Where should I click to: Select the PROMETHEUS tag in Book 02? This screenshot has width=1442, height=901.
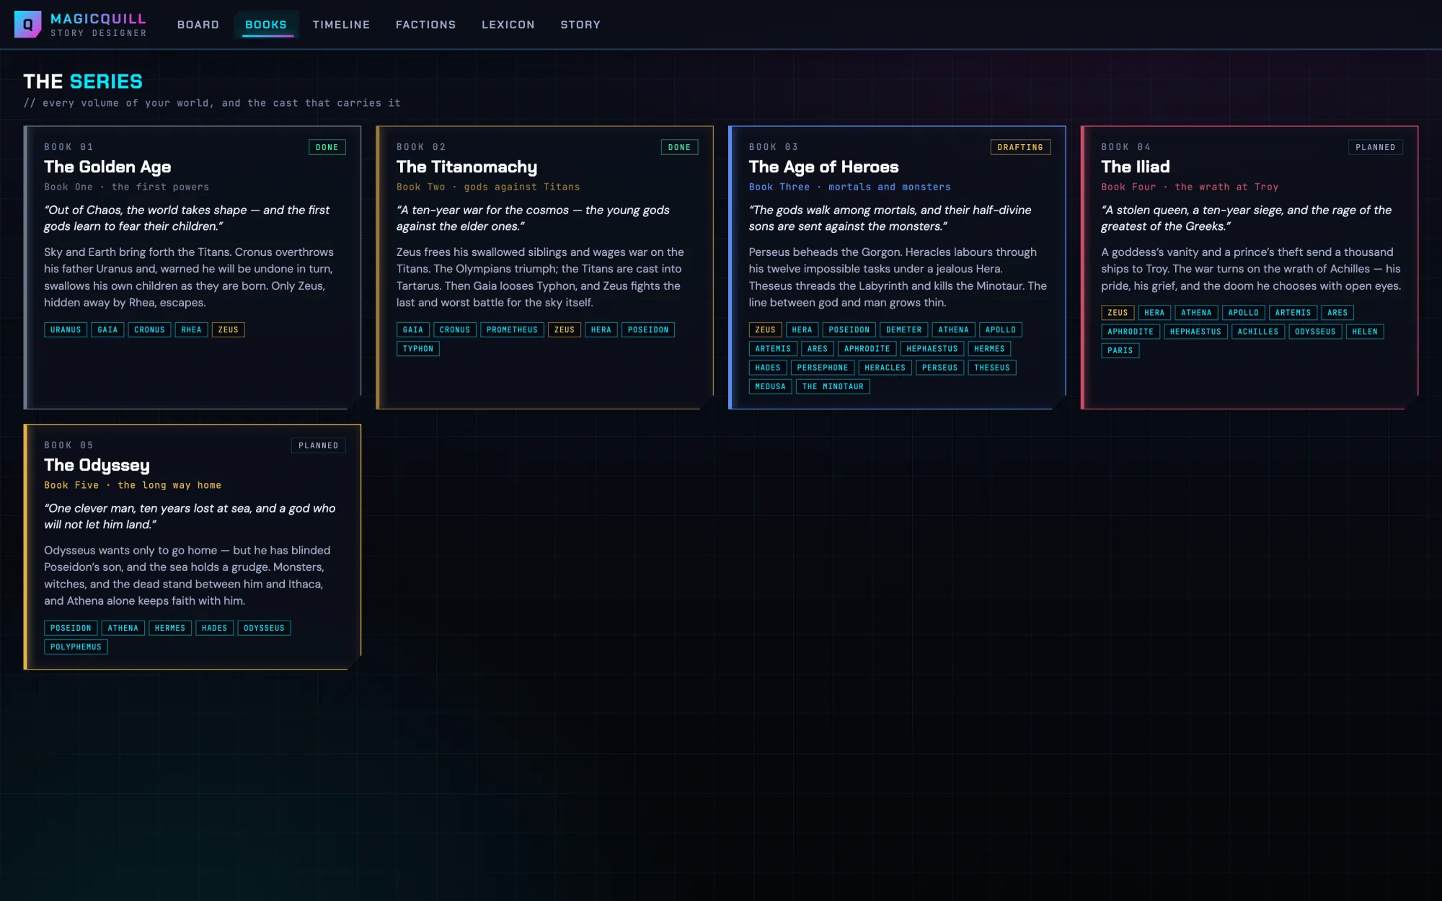(512, 329)
